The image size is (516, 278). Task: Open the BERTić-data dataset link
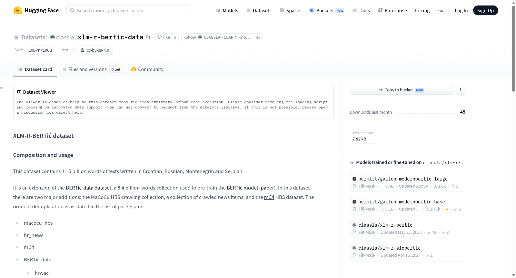click(89, 188)
